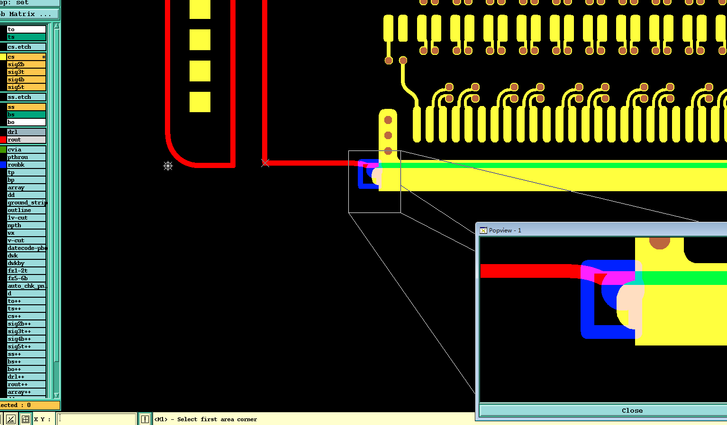Viewport: 727px width, 425px height.
Task: Select the 'to++' layer row
Action: tap(27, 301)
